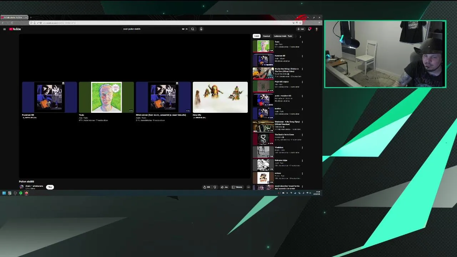Play the Silloin ennen end-screen suggestion
This screenshot has height=257, width=457.
[x=163, y=97]
